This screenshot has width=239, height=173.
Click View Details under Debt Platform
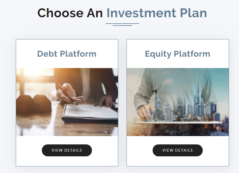[67, 150]
